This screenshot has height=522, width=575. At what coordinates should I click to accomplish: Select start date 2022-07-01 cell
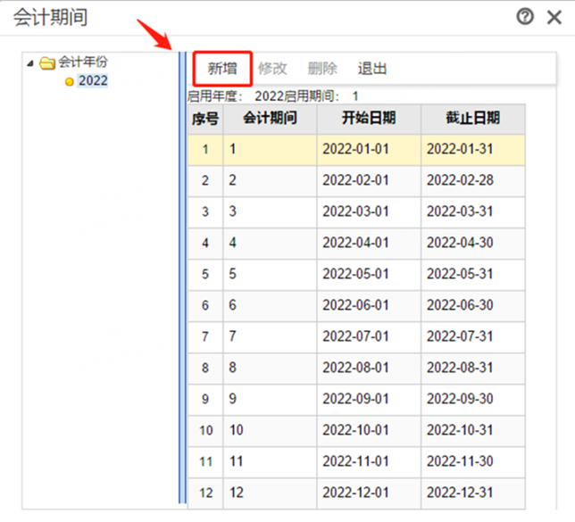coord(369,337)
